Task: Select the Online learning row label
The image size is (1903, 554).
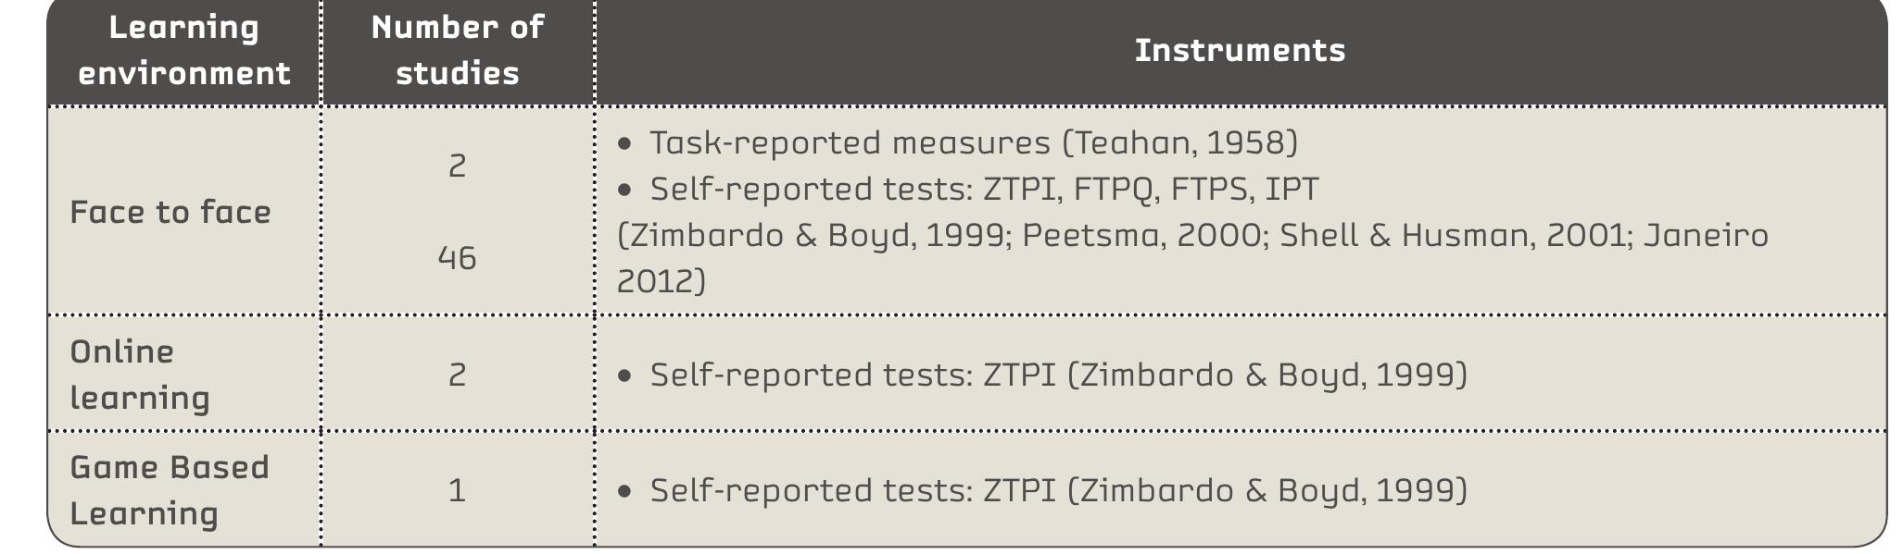Action: pos(140,375)
